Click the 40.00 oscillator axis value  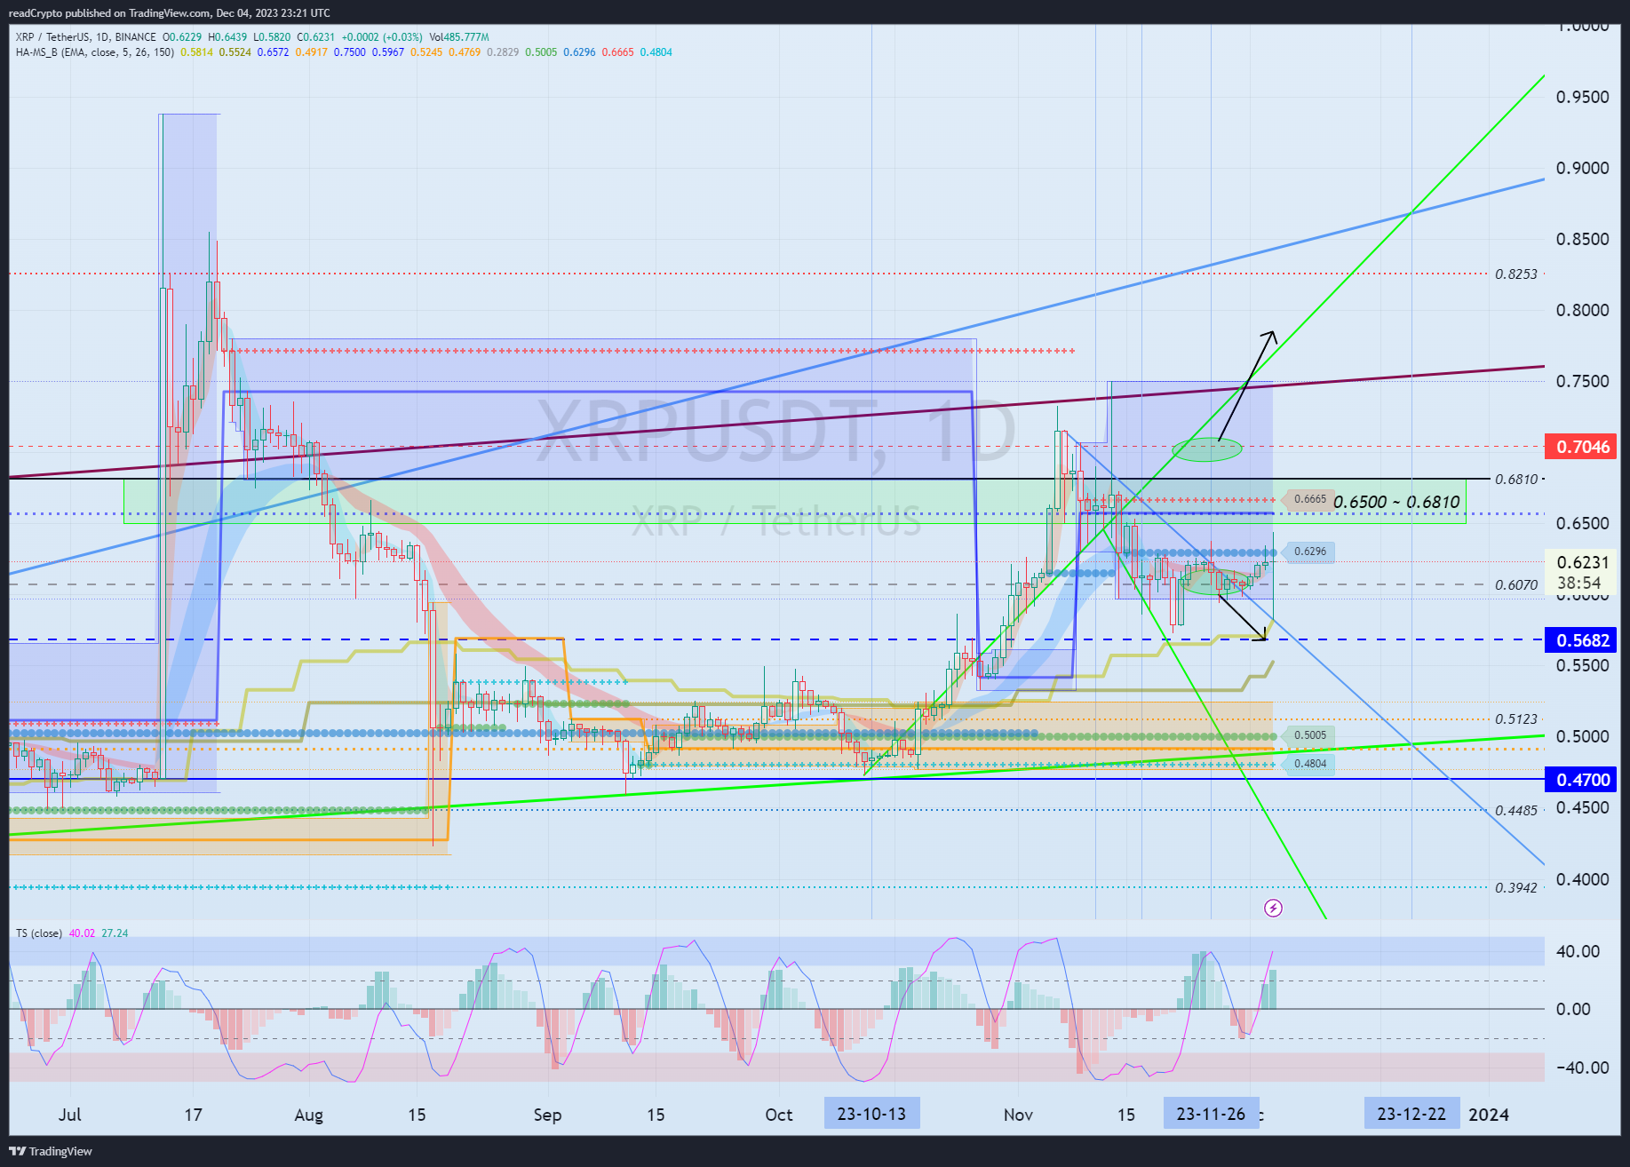[1578, 951]
